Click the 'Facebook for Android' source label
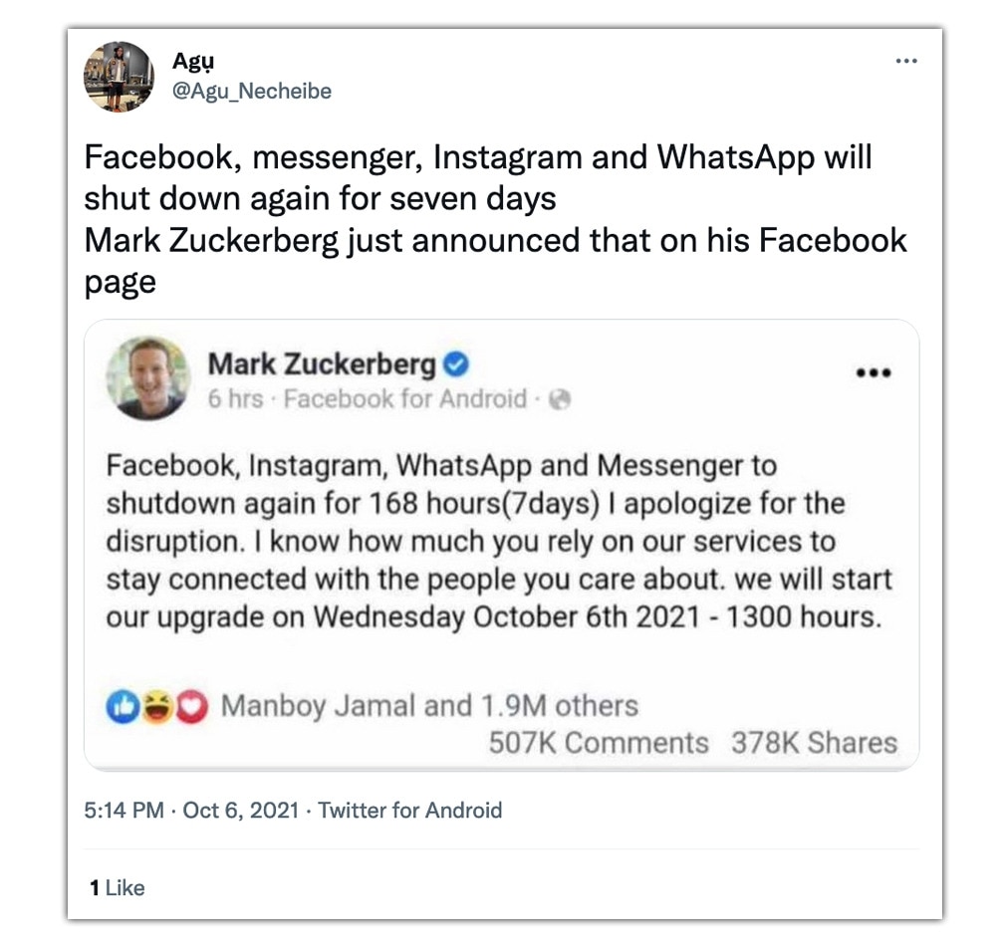Image resolution: width=1004 pixels, height=948 pixels. point(405,398)
